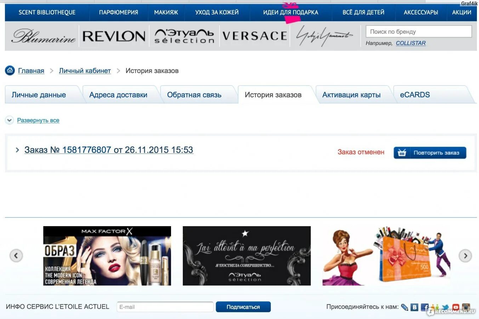Open АКЦИИ menu
Image resolution: width=479 pixels, height=319 pixels.
462,12
